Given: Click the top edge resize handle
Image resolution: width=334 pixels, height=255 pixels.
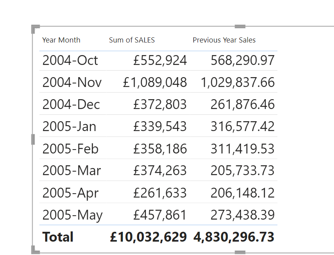Looking at the screenshot, I should click(x=240, y=26).
